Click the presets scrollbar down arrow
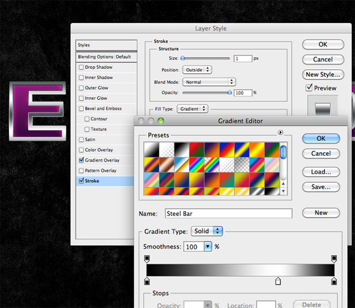355x308 pixels. click(283, 191)
